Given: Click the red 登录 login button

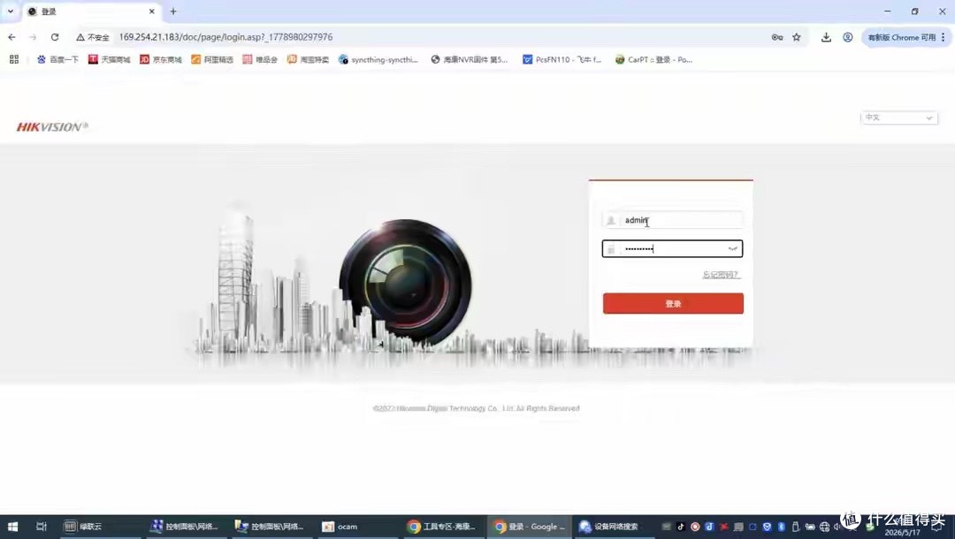Looking at the screenshot, I should pos(673,304).
